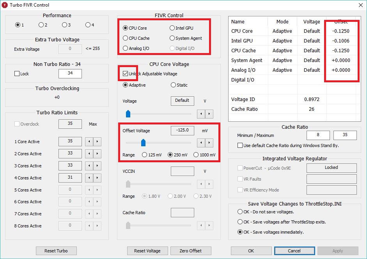Click right arrow of Offset Voltage slider
This screenshot has height=259, width=367.
pyautogui.click(x=209, y=143)
